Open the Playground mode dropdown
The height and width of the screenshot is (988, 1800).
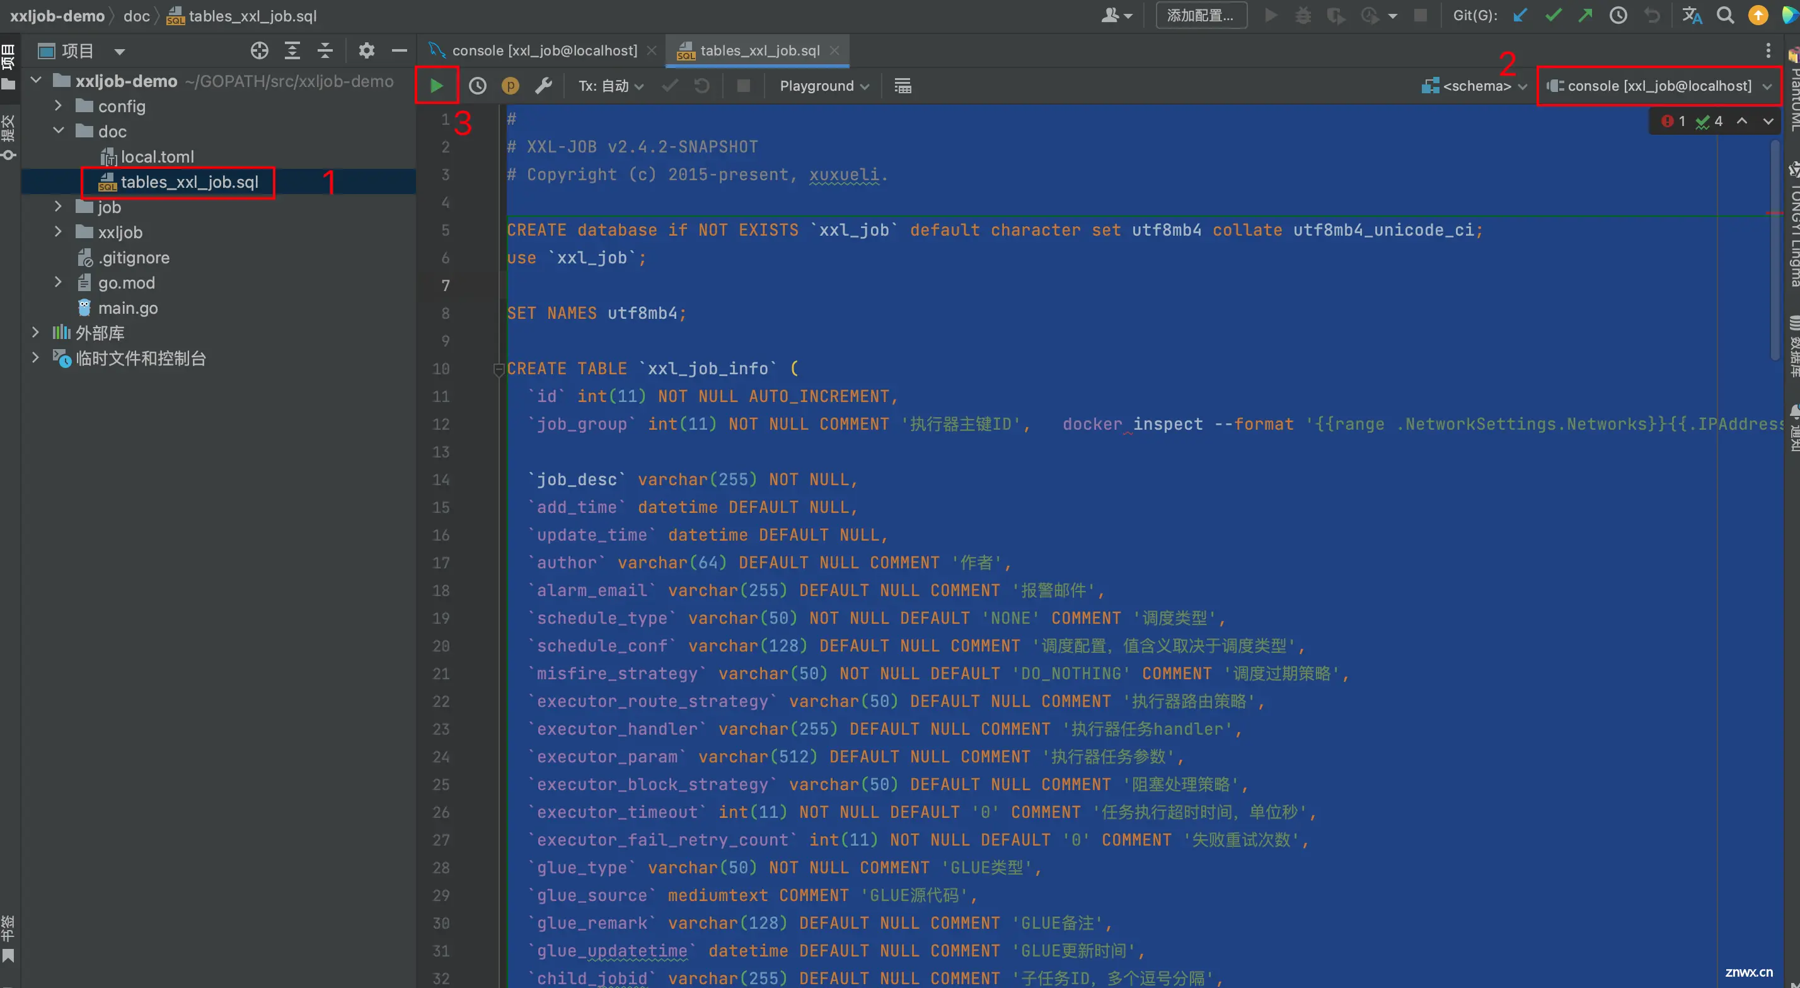pyautogui.click(x=824, y=86)
